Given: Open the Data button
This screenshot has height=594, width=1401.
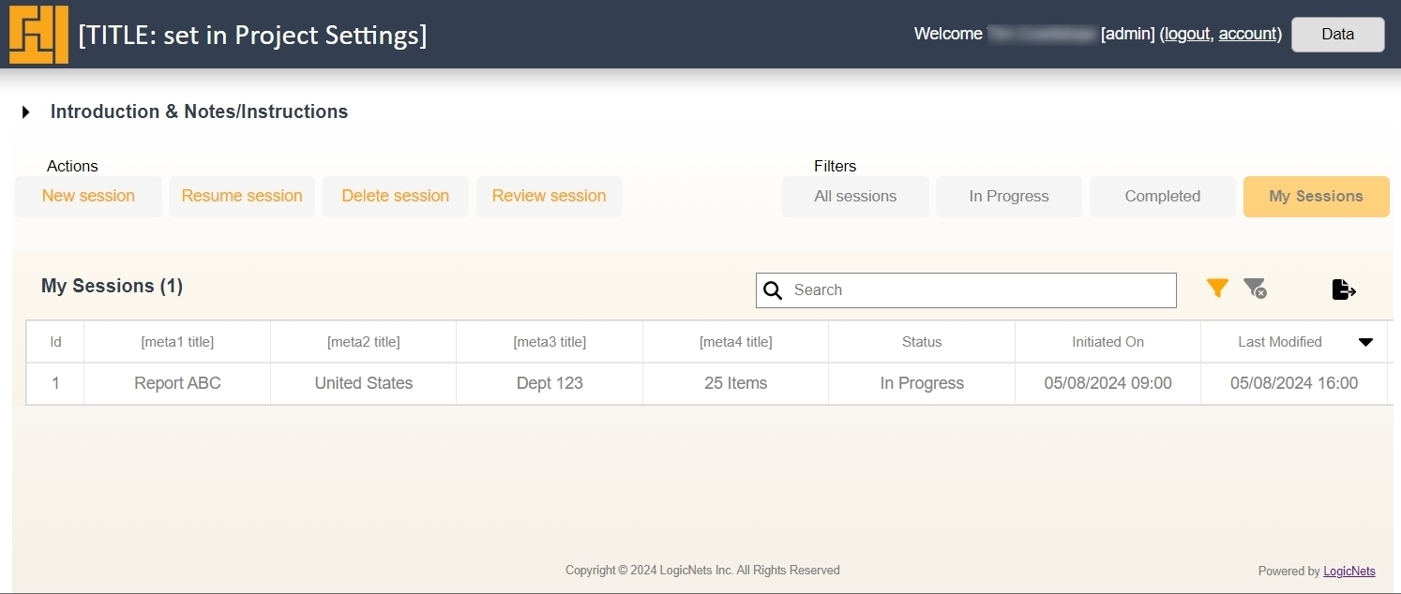Looking at the screenshot, I should tap(1338, 34).
